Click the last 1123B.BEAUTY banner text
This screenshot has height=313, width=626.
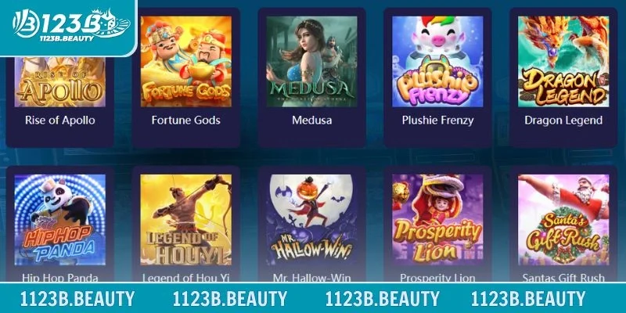pyautogui.click(x=528, y=299)
